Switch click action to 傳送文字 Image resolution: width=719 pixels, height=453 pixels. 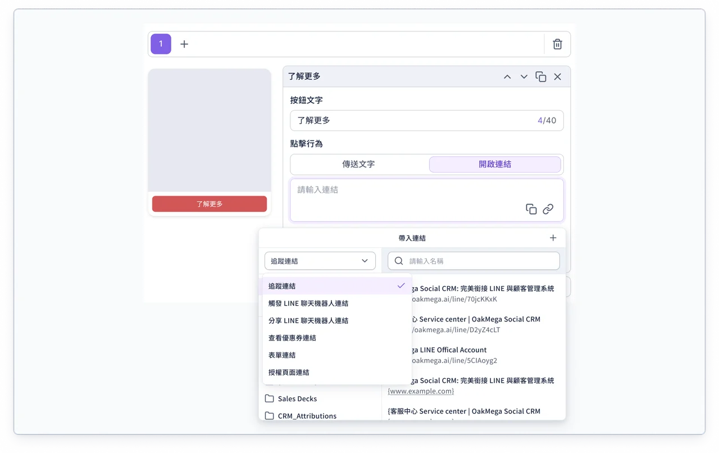[358, 164]
